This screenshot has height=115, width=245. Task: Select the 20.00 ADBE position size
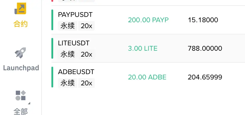[147, 77]
